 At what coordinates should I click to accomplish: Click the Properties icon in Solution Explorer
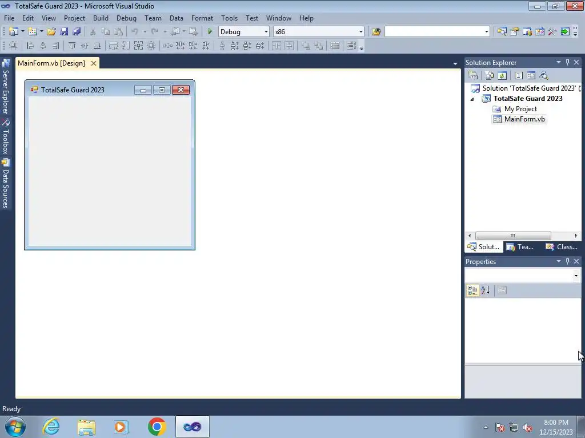[473, 76]
